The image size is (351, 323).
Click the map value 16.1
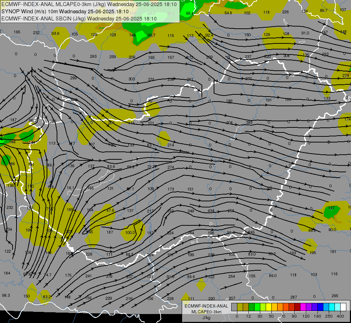(71, 188)
